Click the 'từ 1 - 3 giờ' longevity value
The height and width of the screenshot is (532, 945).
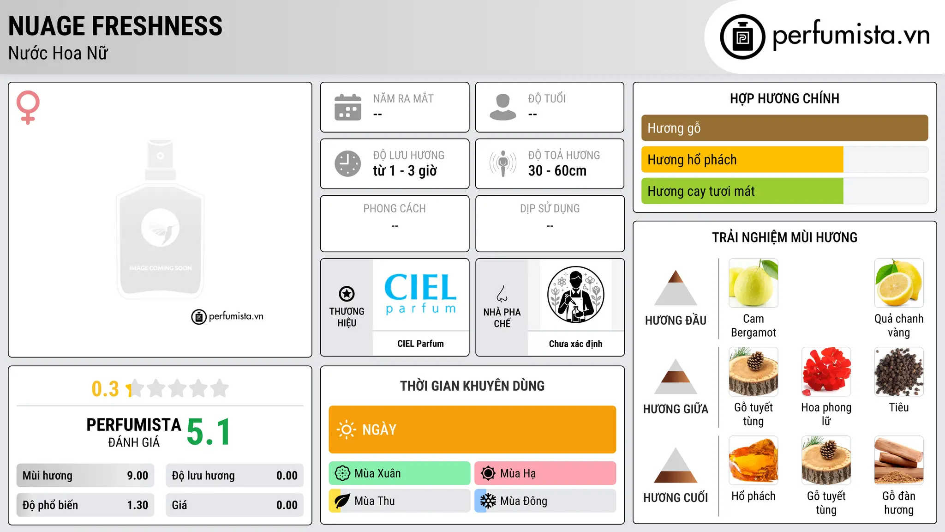pyautogui.click(x=405, y=171)
